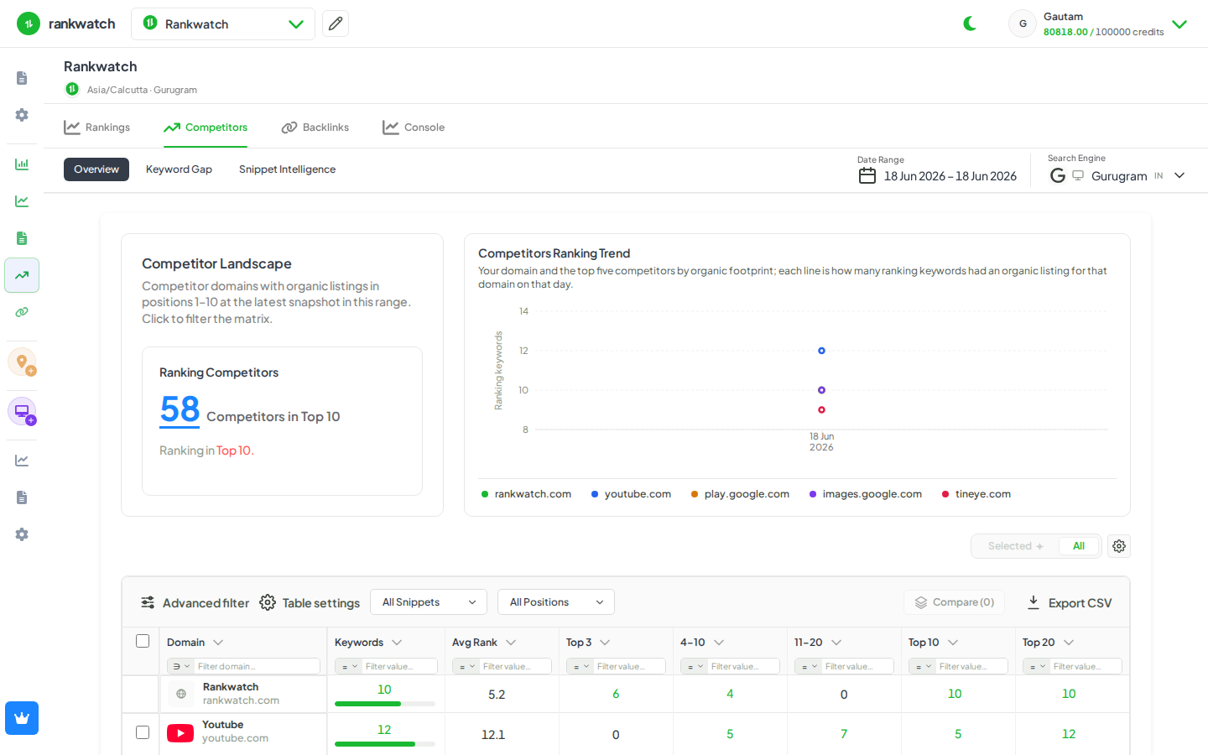Switch to the Backlinks tab
This screenshot has width=1208, height=755.
point(315,128)
